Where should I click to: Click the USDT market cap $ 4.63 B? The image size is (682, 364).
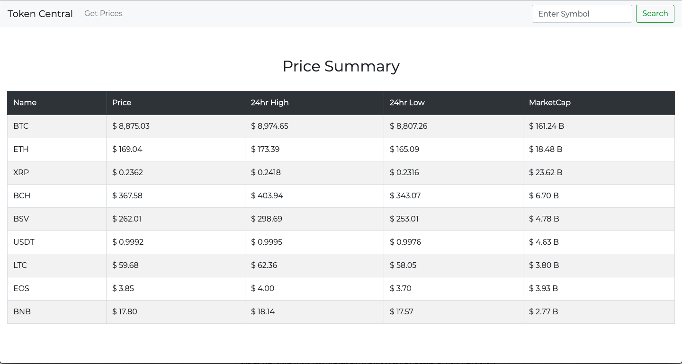pyautogui.click(x=544, y=242)
